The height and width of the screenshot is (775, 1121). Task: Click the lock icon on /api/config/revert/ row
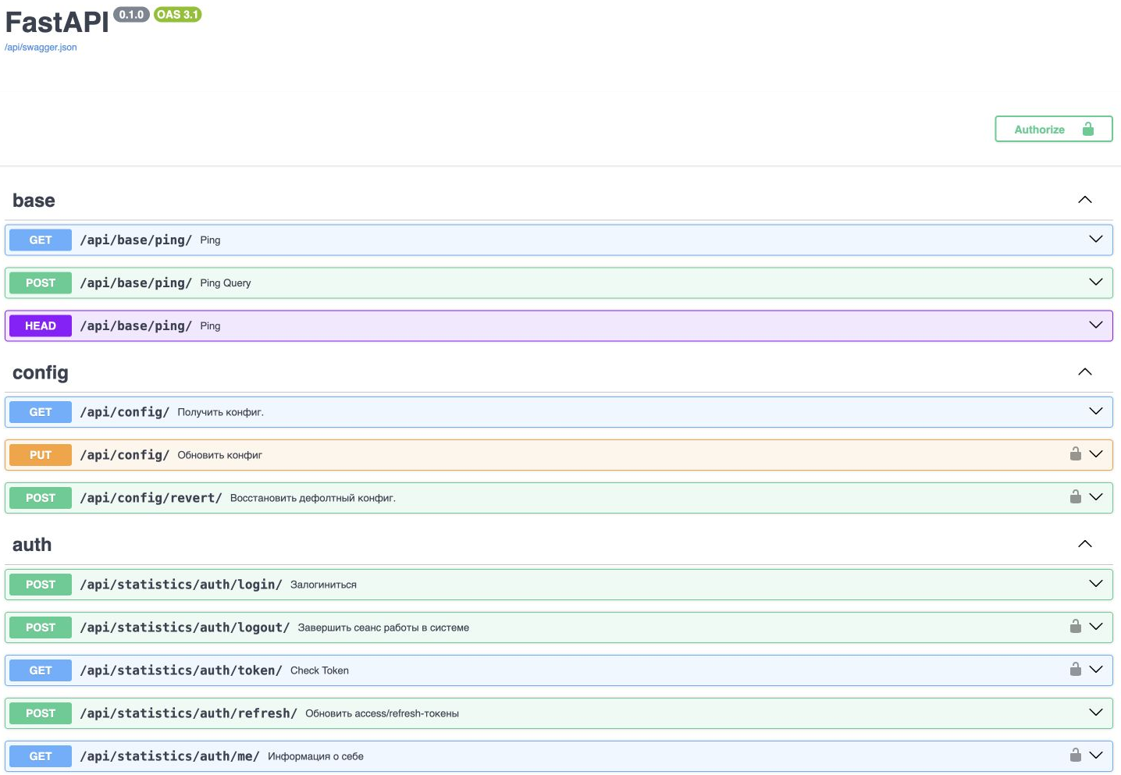[1076, 497]
